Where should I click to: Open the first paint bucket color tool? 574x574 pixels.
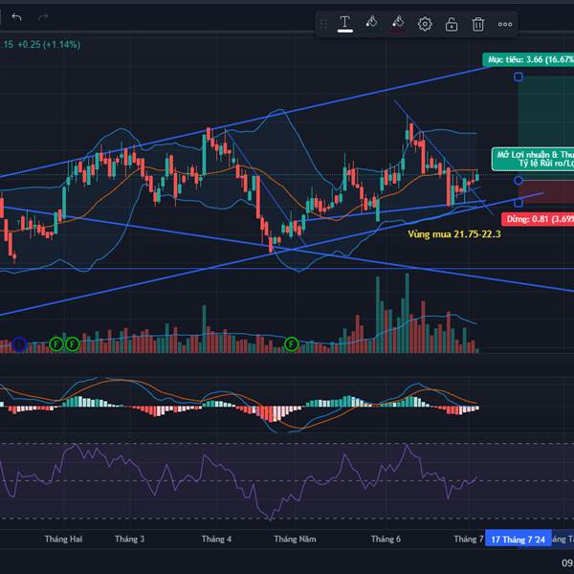pyautogui.click(x=371, y=23)
